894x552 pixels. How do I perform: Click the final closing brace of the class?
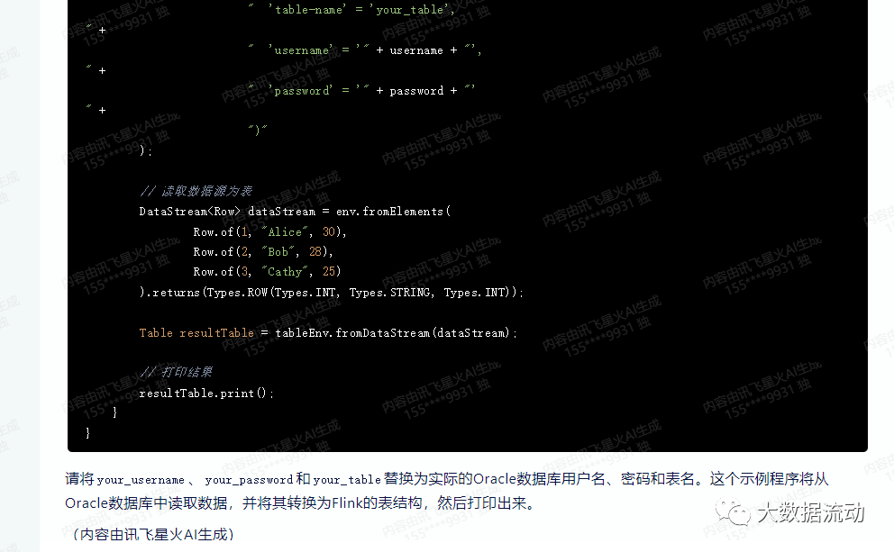[87, 433]
